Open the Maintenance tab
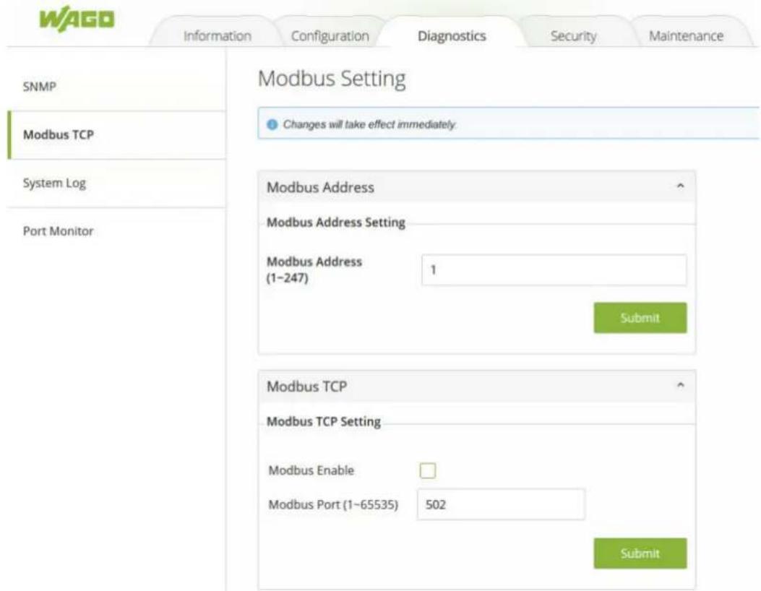Screen dimensions: 761x591 [x=686, y=36]
